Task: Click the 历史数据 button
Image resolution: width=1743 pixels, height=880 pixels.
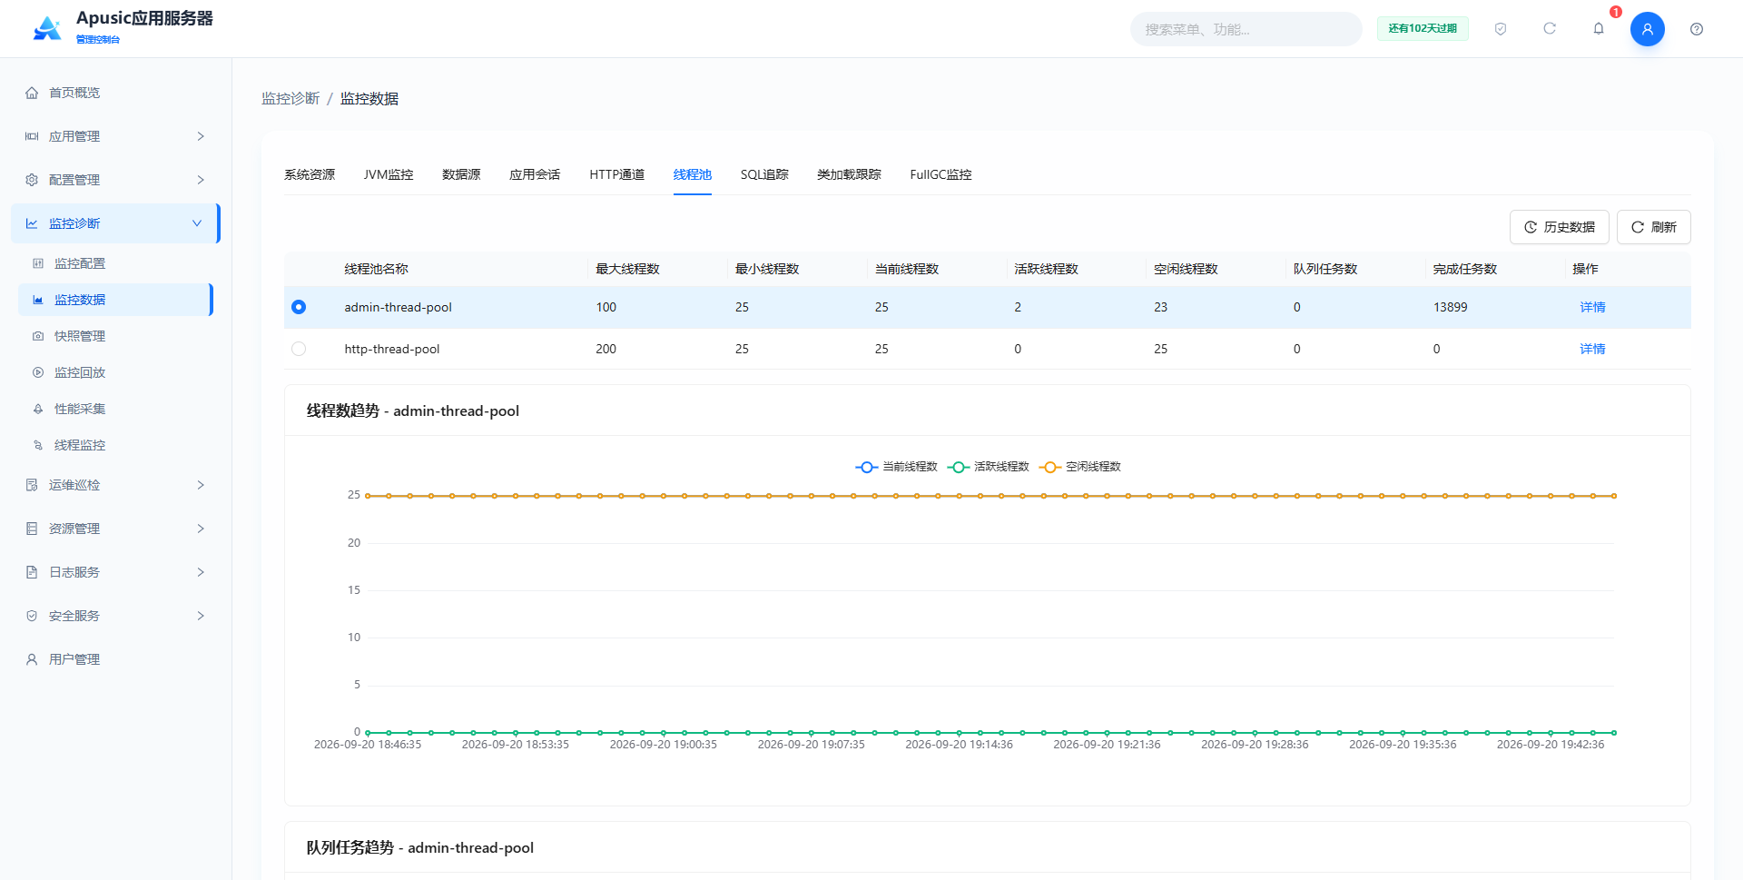Action: click(x=1559, y=227)
